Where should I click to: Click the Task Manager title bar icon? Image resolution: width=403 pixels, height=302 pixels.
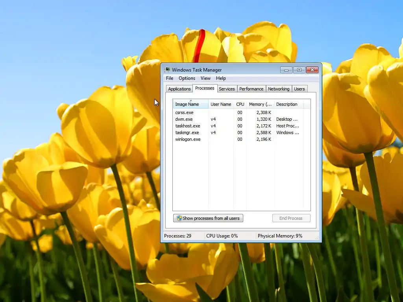[x=168, y=70]
